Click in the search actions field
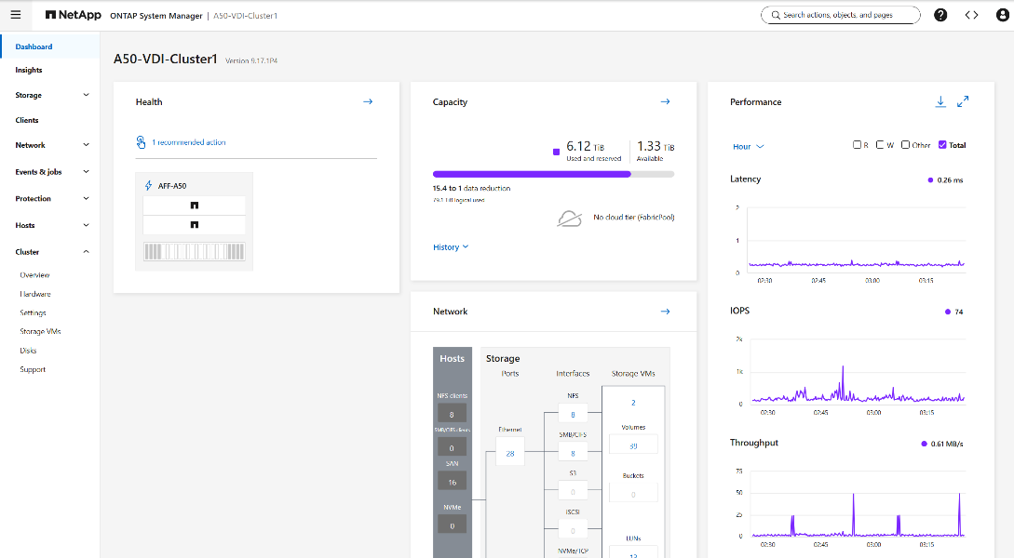The width and height of the screenshot is (1014, 558). tap(841, 15)
